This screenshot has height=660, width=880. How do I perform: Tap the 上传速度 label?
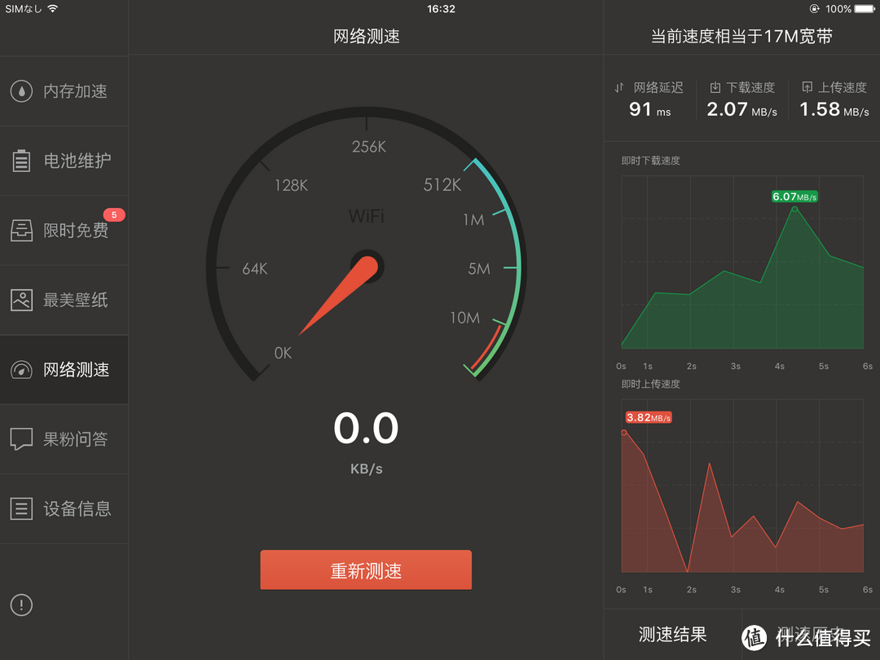pos(842,87)
